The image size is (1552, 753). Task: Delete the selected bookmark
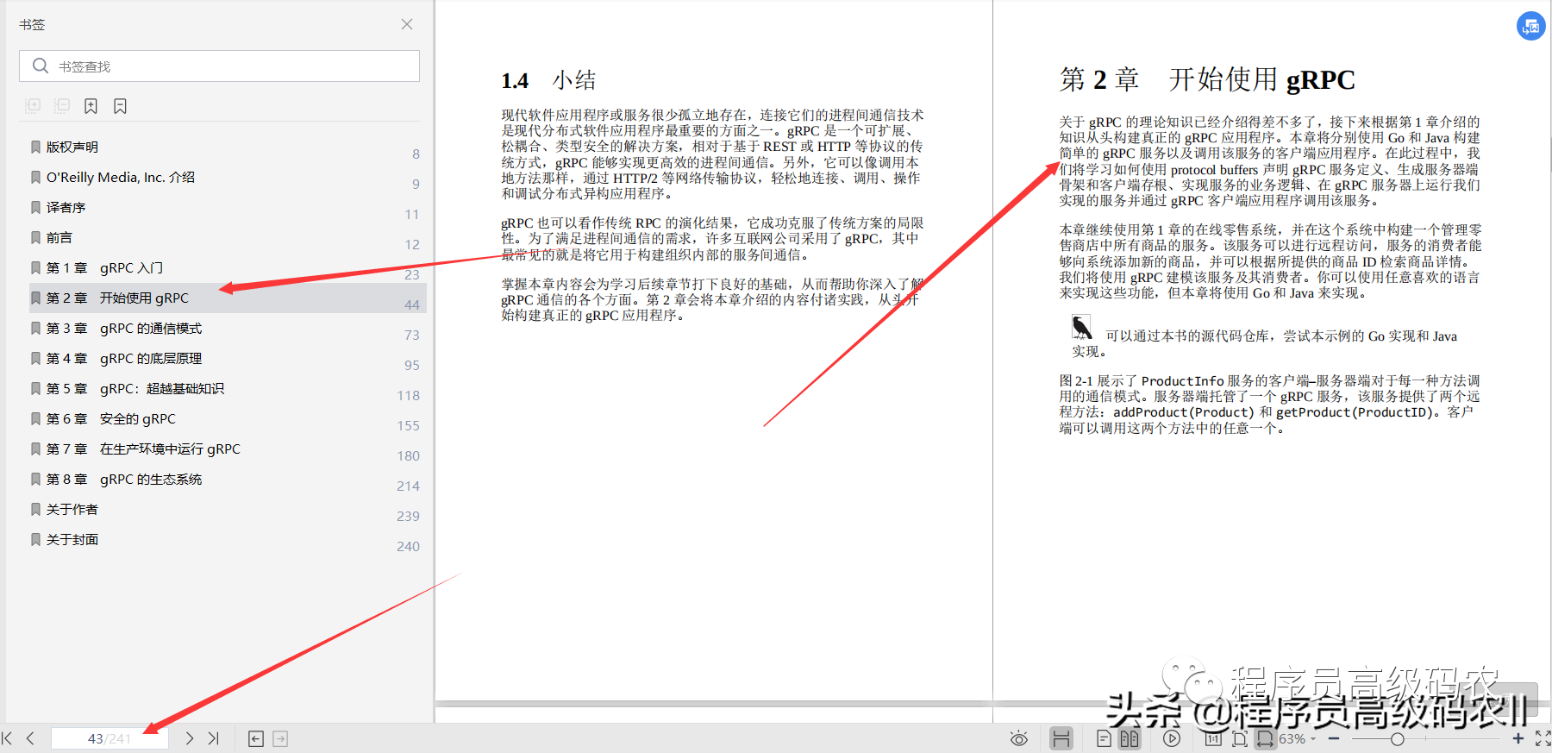pyautogui.click(x=120, y=106)
